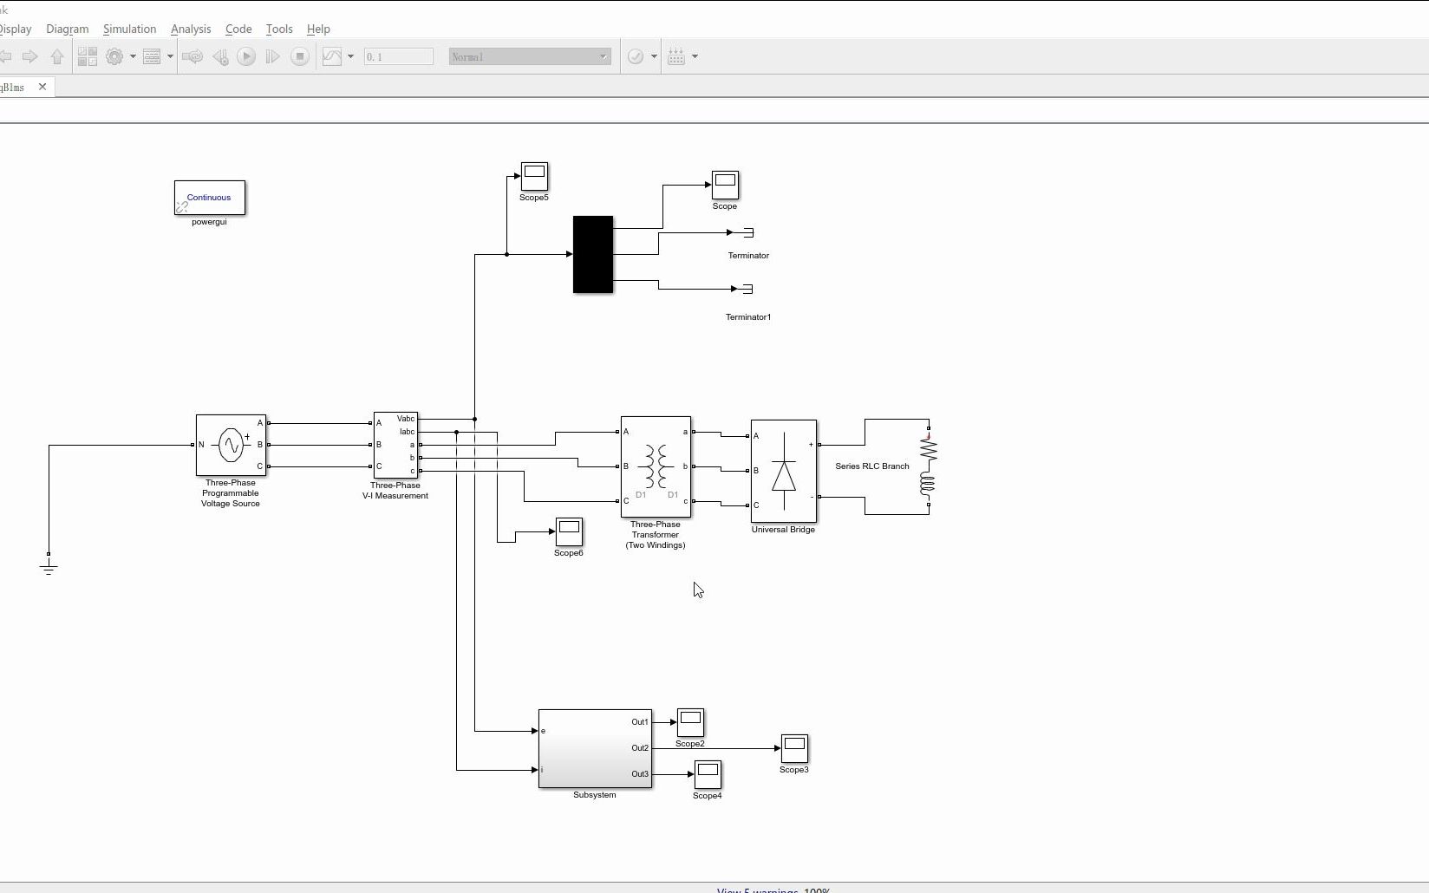Click the 'Terminator1' label text
The width and height of the screenshot is (1429, 893).
pos(748,317)
